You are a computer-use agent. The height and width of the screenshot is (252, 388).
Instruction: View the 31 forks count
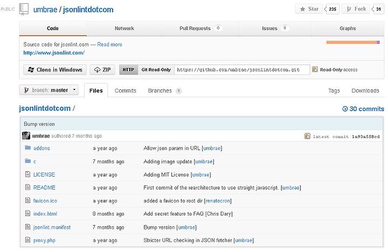378,9
